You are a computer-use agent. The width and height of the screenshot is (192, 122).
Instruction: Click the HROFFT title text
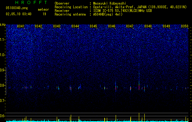click(31, 2)
